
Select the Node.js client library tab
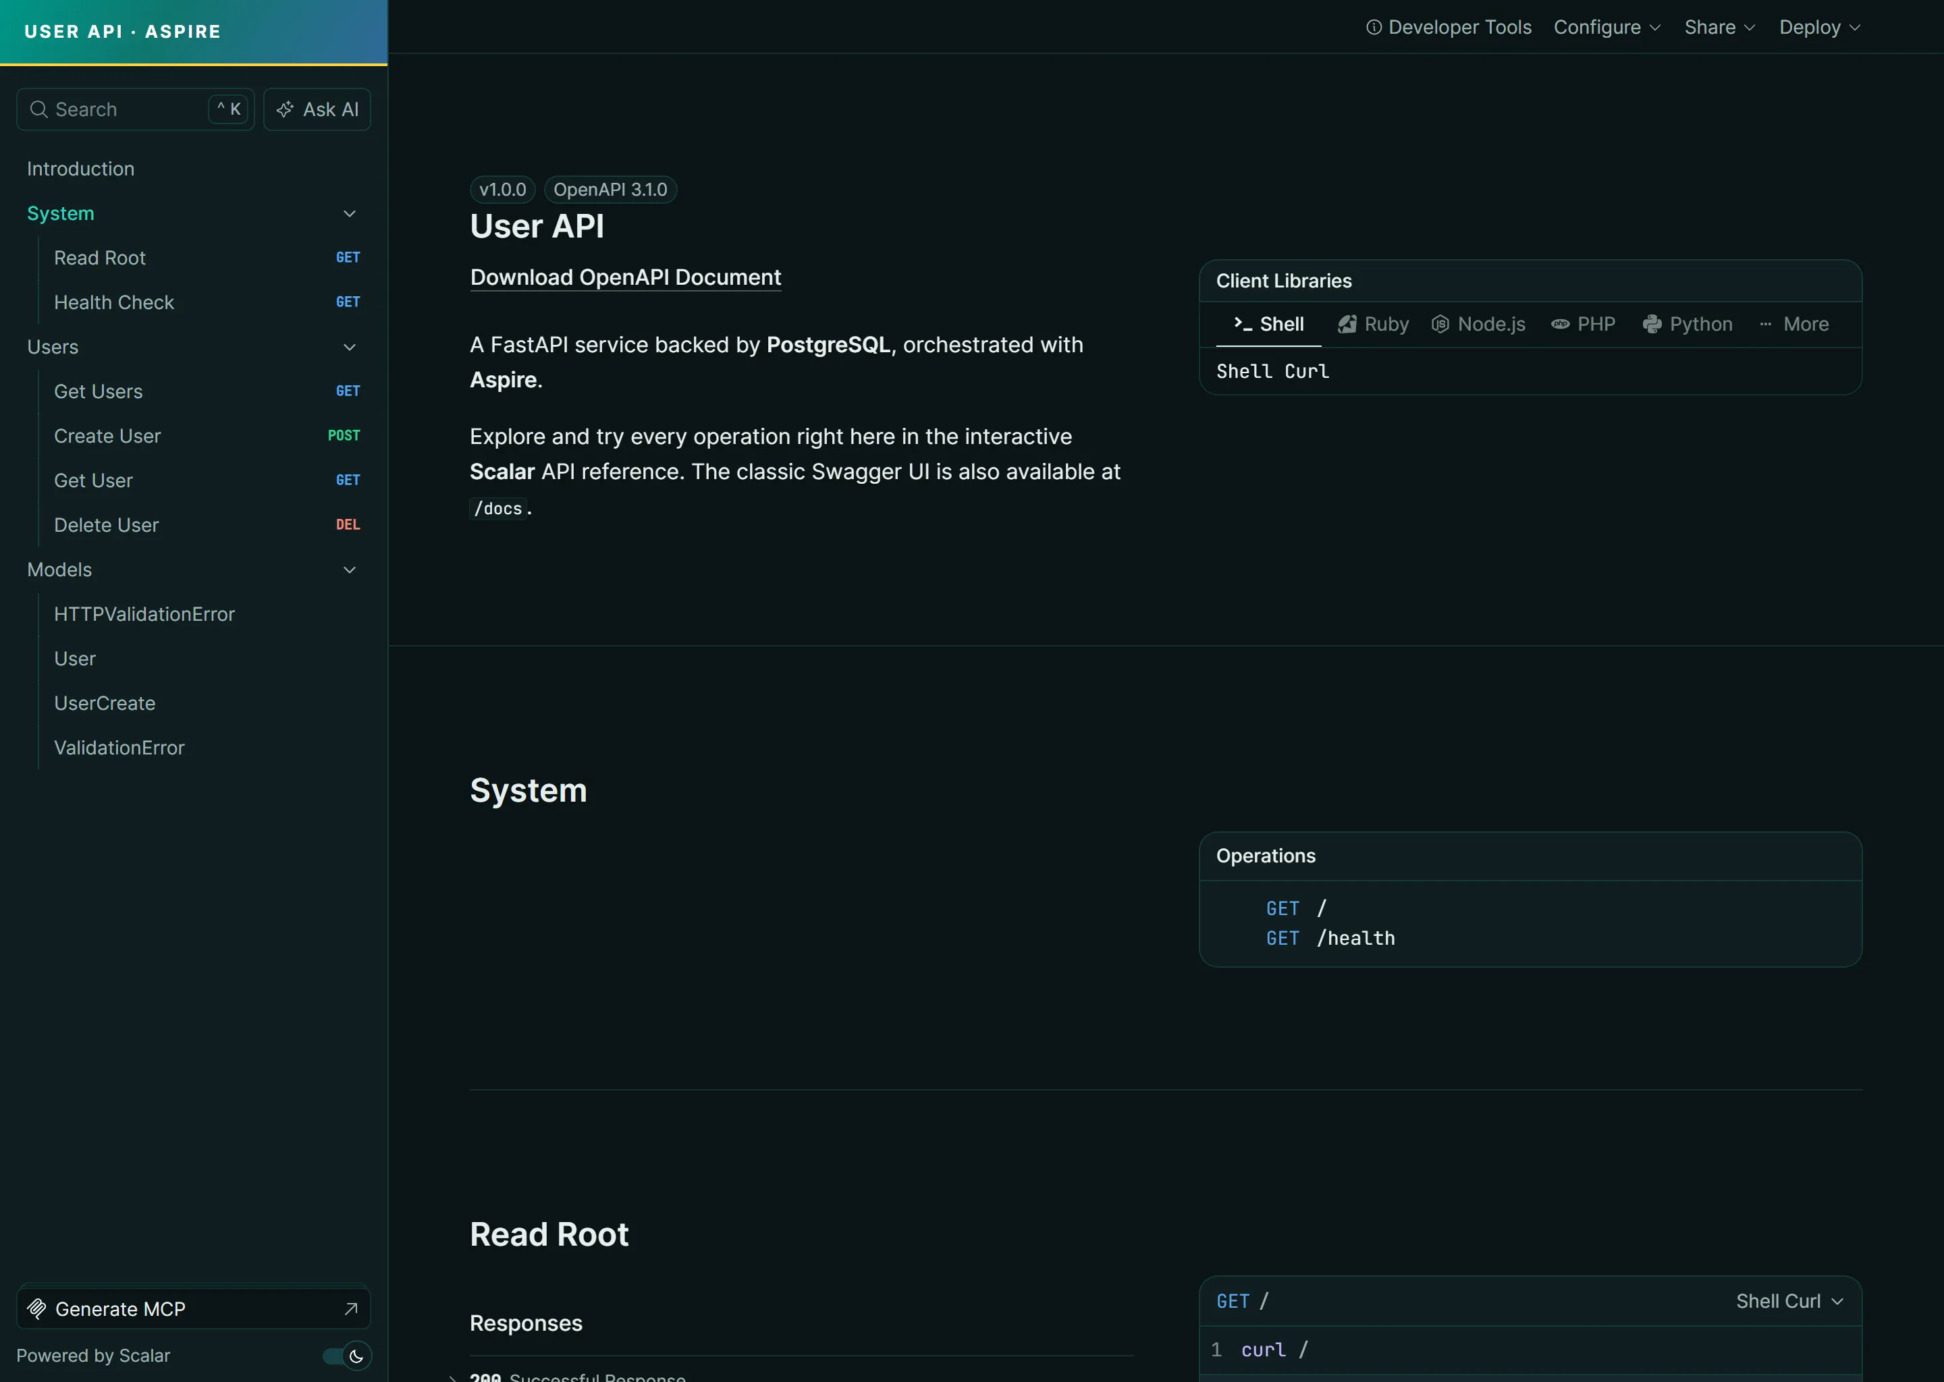[x=1478, y=324]
